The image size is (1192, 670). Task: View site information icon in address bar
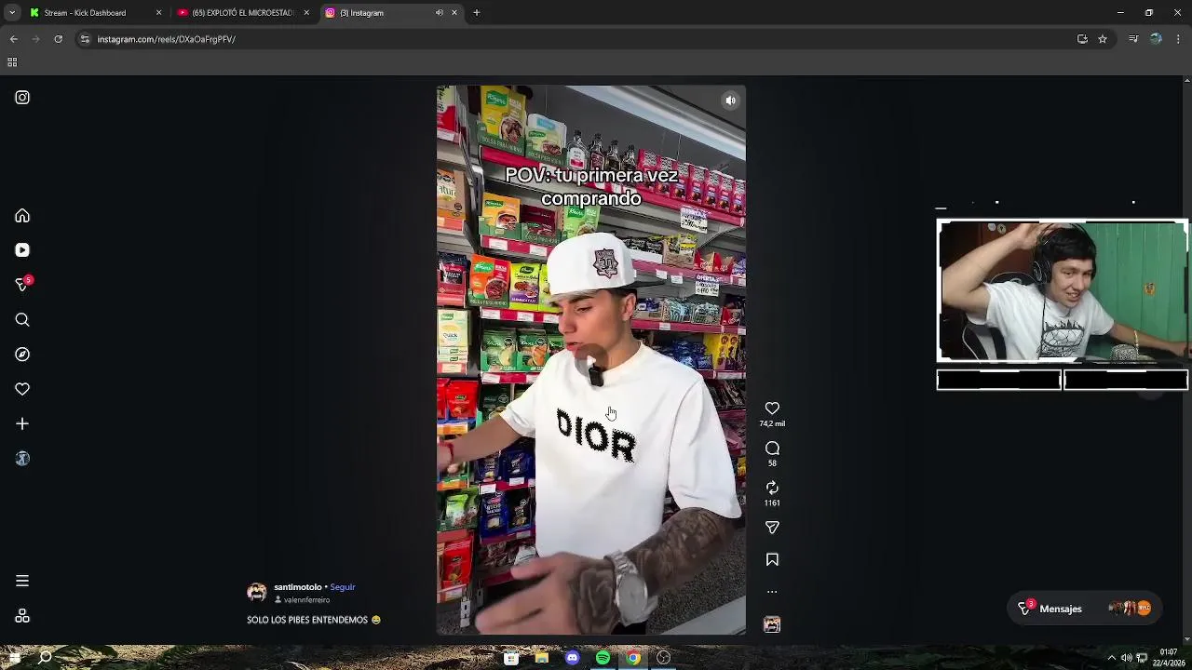85,39
